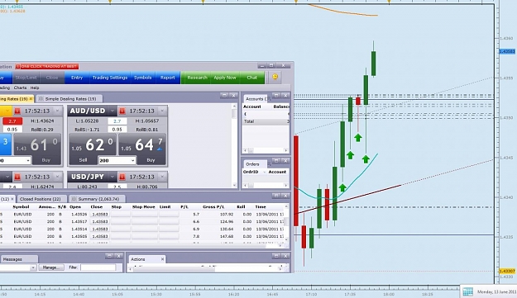This screenshot has height=298, width=517.
Task: Open the green Research button
Action: click(197, 78)
